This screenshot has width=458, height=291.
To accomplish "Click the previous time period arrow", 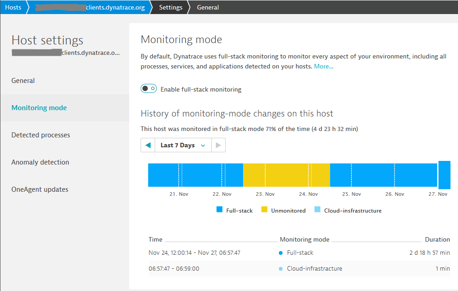I will coord(147,145).
